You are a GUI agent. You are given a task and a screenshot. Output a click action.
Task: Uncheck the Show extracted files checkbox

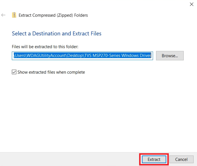click(14, 72)
